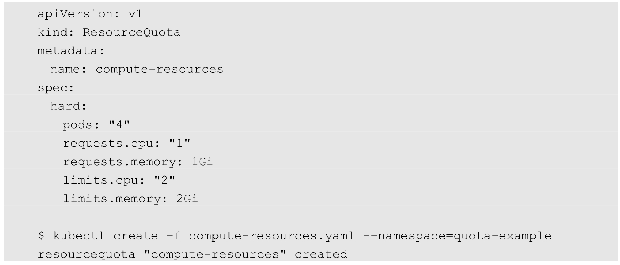This screenshot has height=265, width=620.
Task: Click the word resourcequota in output
Action: [x=86, y=254]
